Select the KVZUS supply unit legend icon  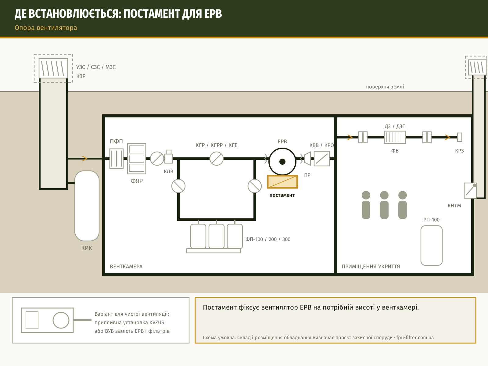47,320
